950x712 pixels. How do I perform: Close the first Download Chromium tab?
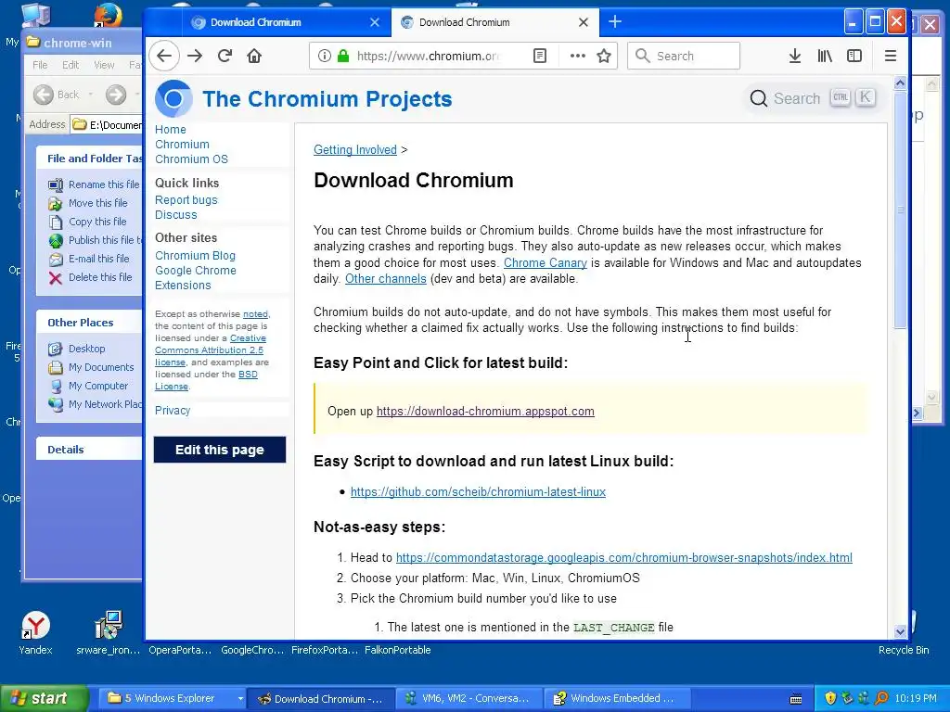(x=375, y=22)
